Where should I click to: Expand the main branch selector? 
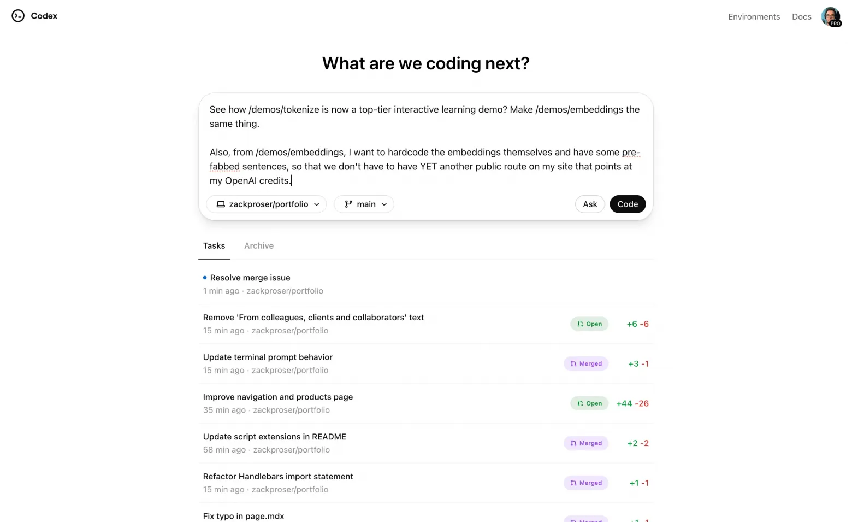click(x=364, y=204)
